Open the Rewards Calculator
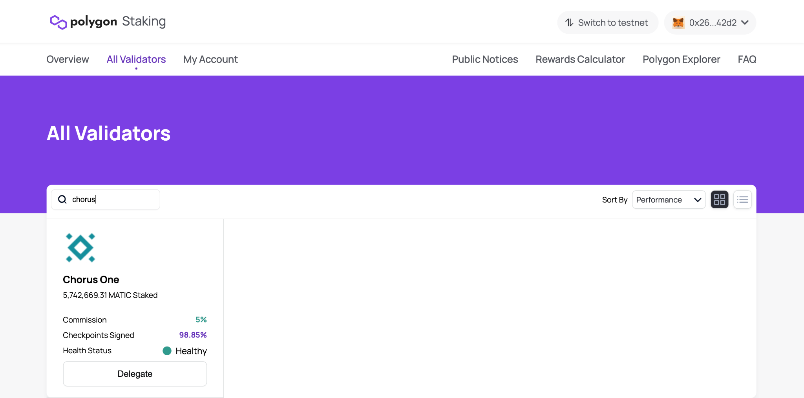This screenshot has height=398, width=804. point(580,59)
